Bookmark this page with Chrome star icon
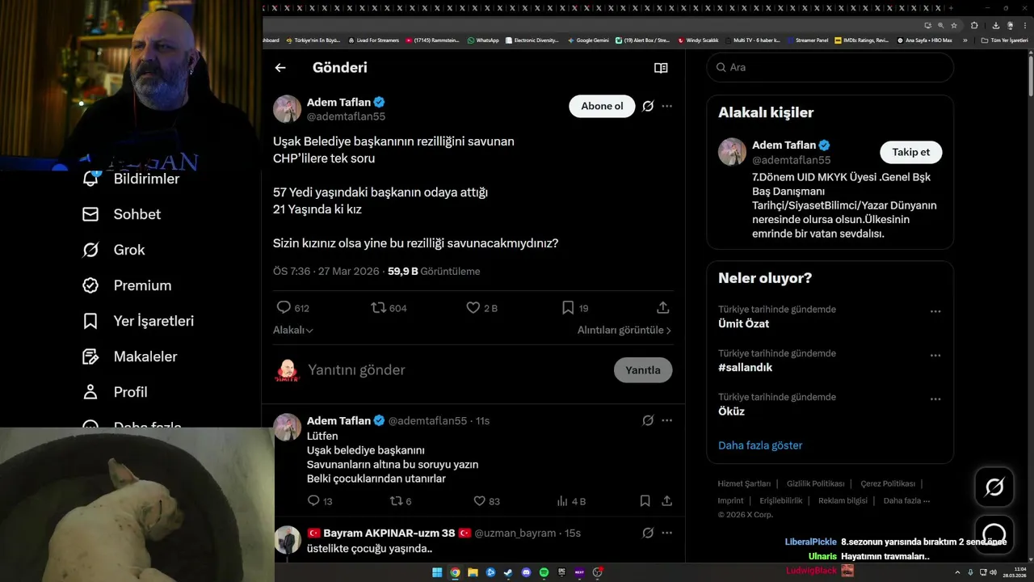Screen dimensions: 1034x582 [954, 25]
